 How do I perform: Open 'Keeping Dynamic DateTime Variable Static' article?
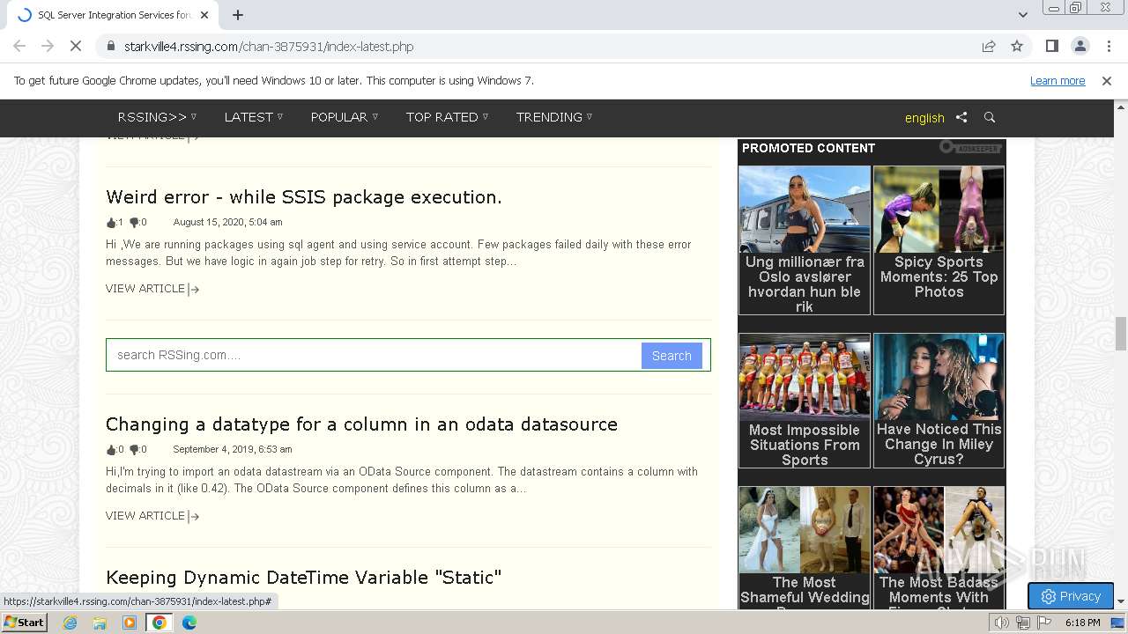pyautogui.click(x=303, y=578)
